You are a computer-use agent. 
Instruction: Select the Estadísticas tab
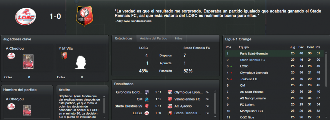124,39
